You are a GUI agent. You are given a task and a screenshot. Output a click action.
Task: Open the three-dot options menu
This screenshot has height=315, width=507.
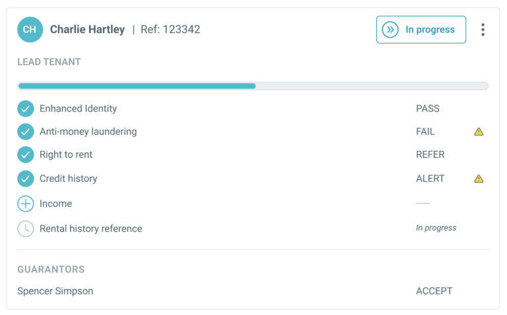[483, 30]
